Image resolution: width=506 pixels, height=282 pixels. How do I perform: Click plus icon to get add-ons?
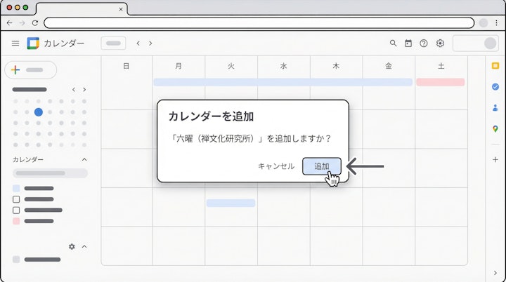[x=495, y=159]
